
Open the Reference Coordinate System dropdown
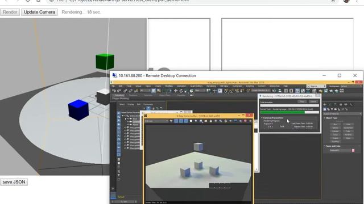tap(200, 91)
